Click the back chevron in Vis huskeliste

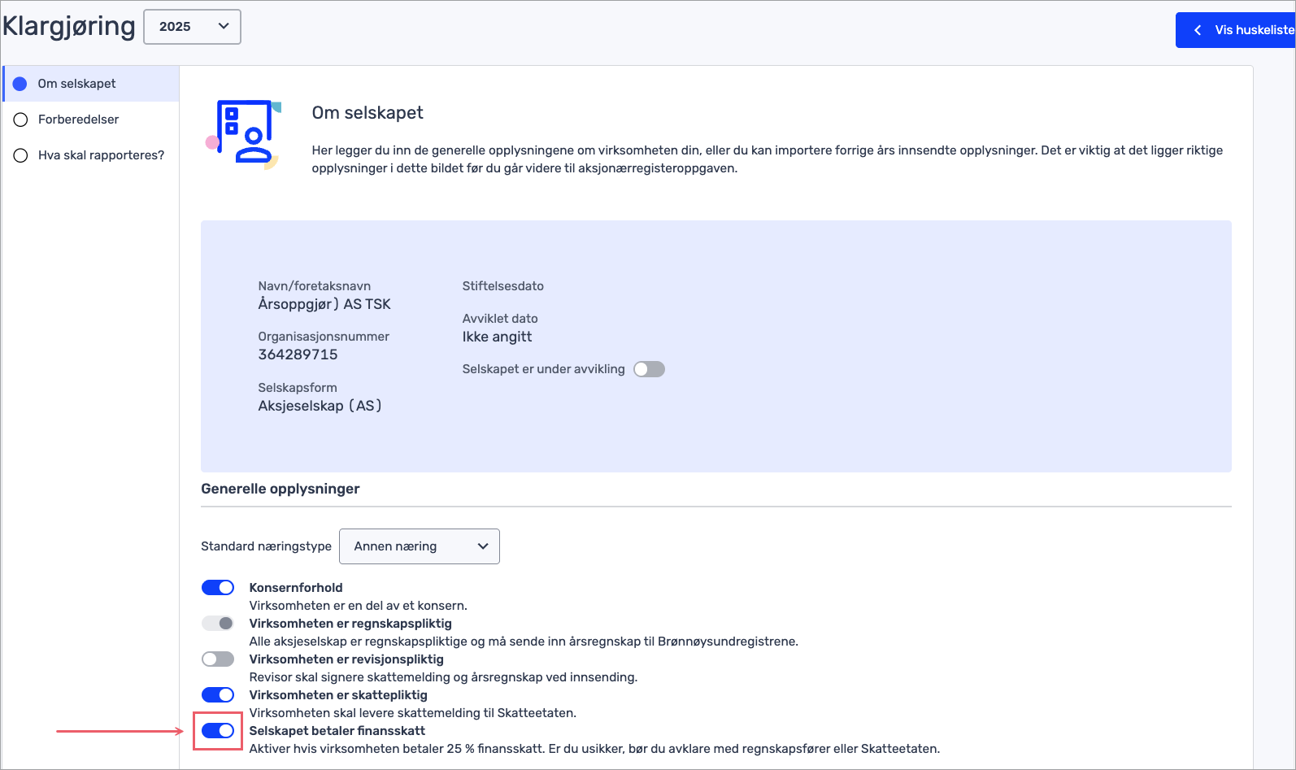click(1198, 30)
